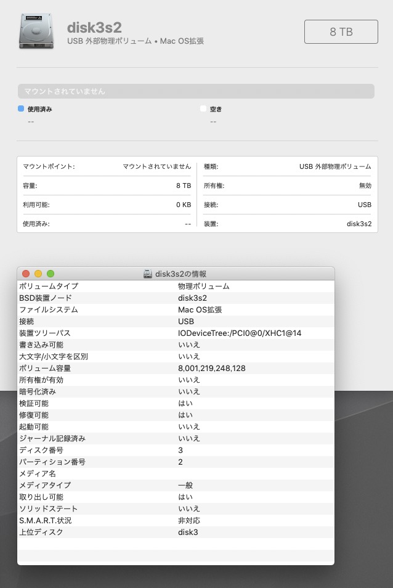Click the white 空き color swatch

tap(203, 108)
